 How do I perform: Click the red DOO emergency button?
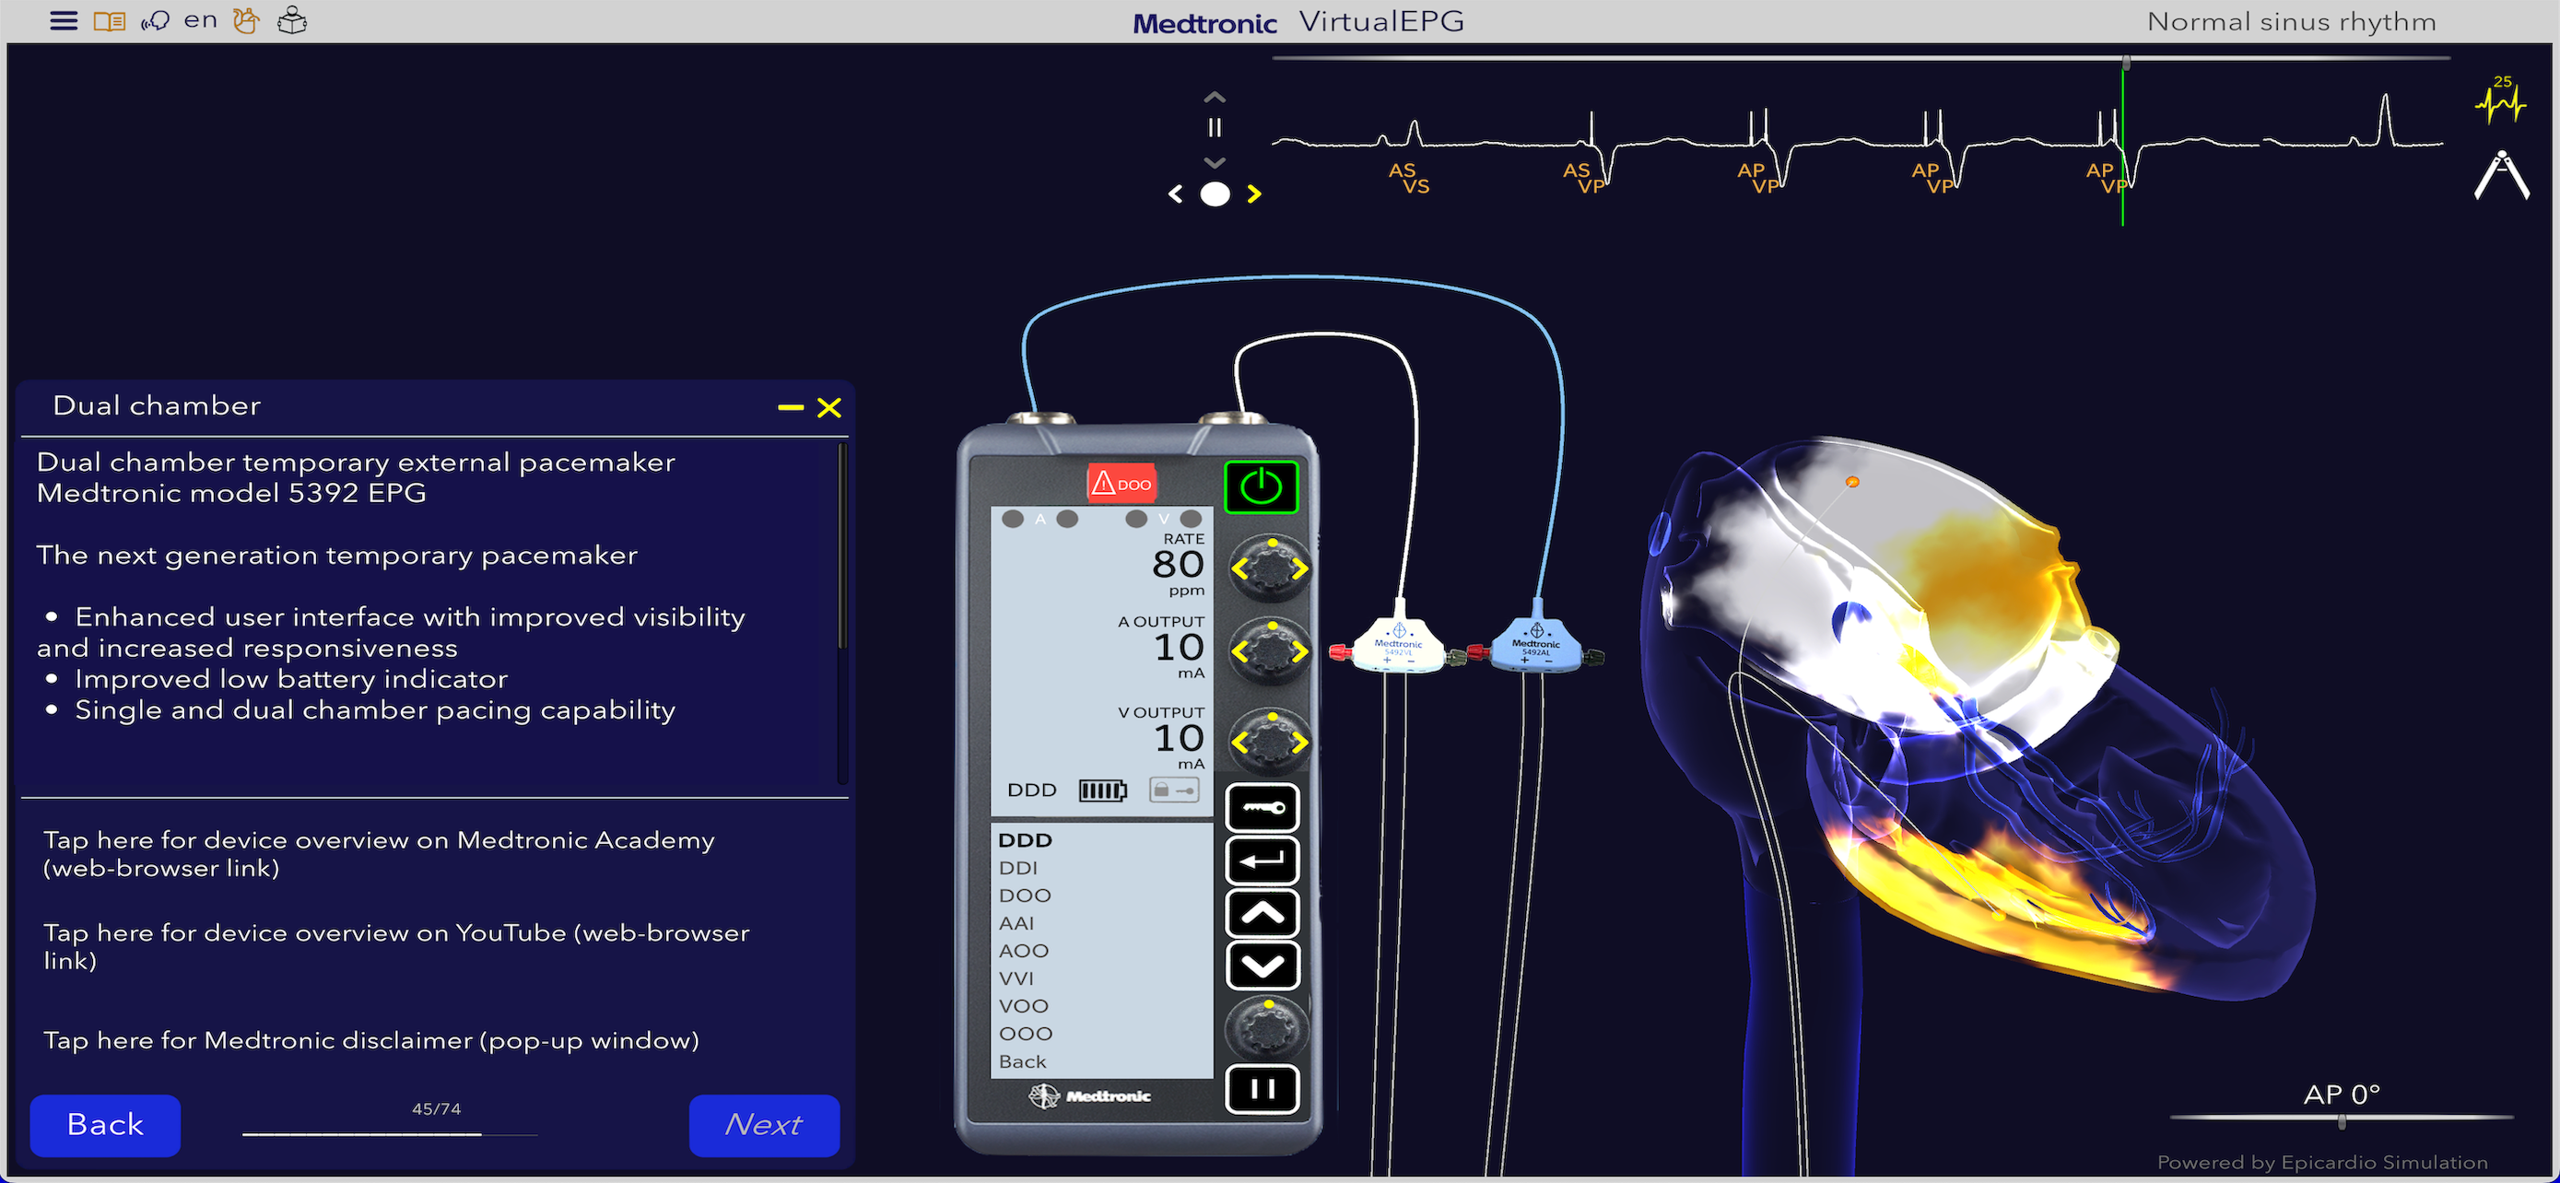pyautogui.click(x=1121, y=485)
